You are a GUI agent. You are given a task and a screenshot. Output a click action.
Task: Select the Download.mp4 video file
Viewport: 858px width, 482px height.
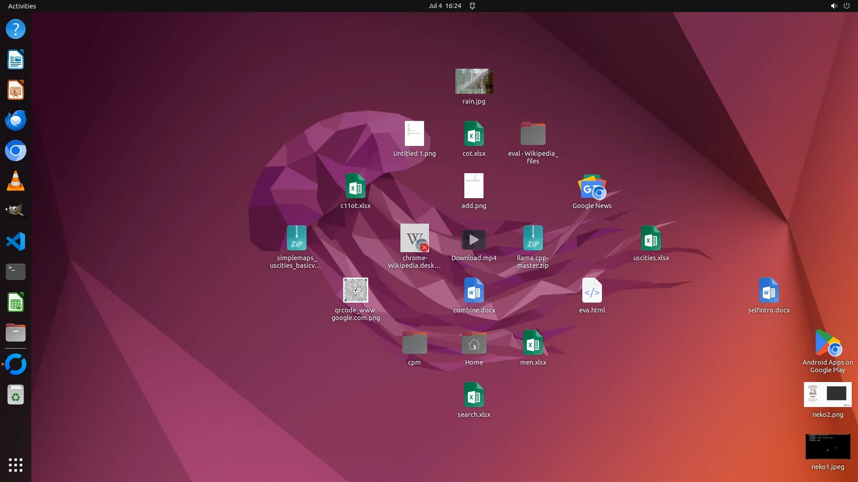pyautogui.click(x=474, y=240)
